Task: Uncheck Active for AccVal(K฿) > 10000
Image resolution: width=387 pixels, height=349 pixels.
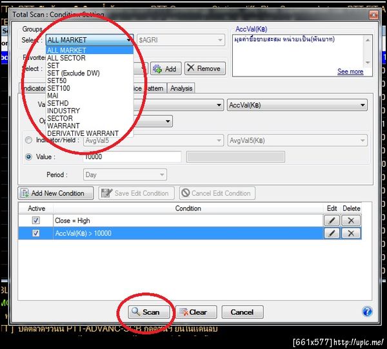Action: pos(36,233)
